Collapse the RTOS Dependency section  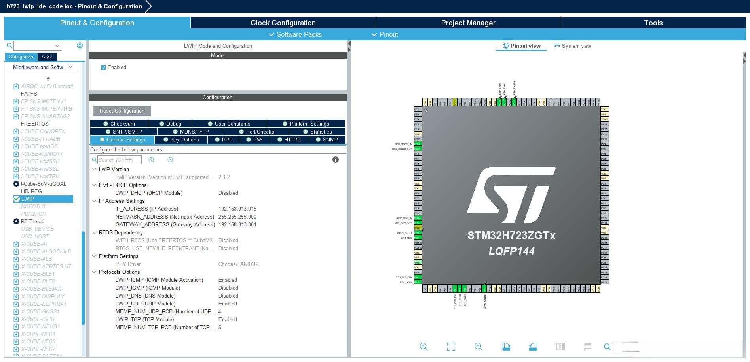94,232
